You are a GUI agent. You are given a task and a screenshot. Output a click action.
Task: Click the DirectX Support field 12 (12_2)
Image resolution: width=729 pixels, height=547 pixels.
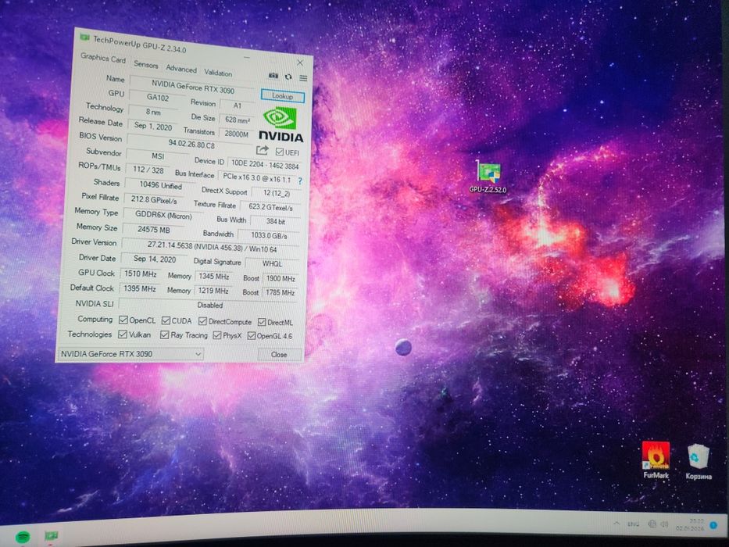point(276,193)
